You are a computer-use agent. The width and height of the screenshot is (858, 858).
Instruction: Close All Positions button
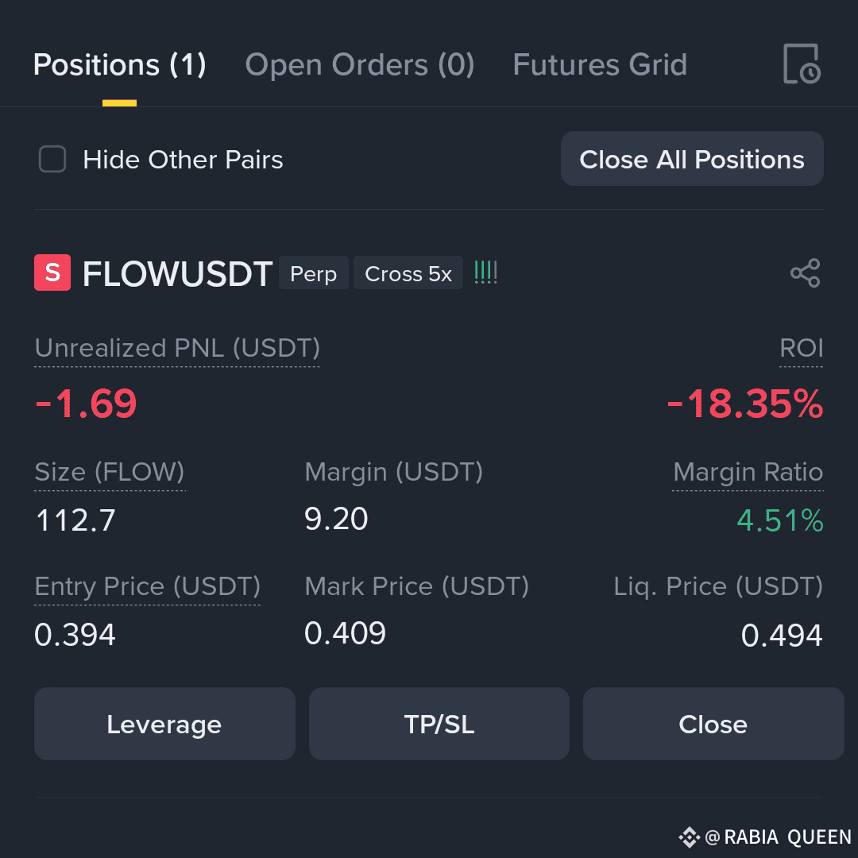click(692, 159)
